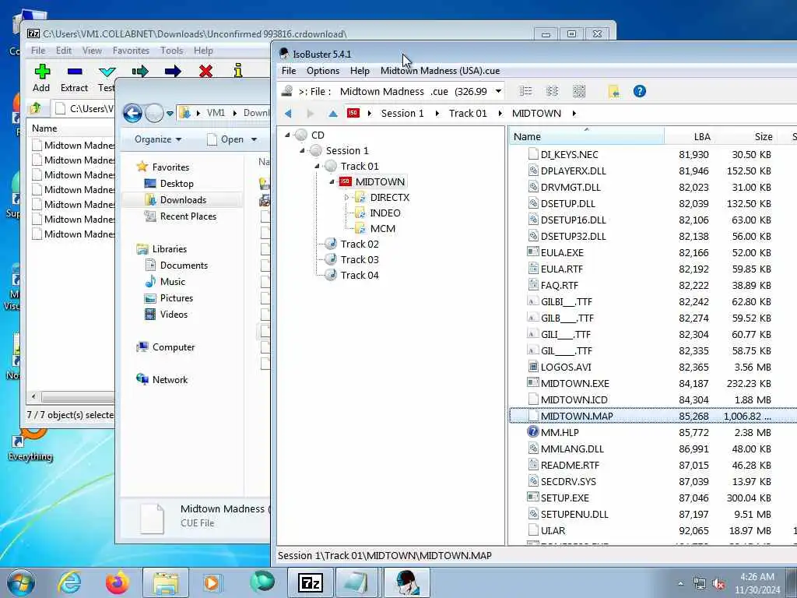The height and width of the screenshot is (598, 797).
Task: Select Documents library in Explorer
Action: (x=184, y=266)
